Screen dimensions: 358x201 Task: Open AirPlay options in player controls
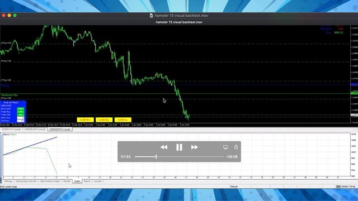[225, 147]
